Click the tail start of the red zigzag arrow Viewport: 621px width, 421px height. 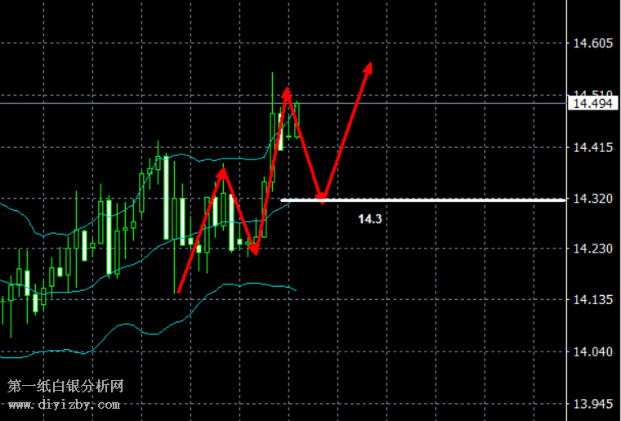pyautogui.click(x=178, y=292)
